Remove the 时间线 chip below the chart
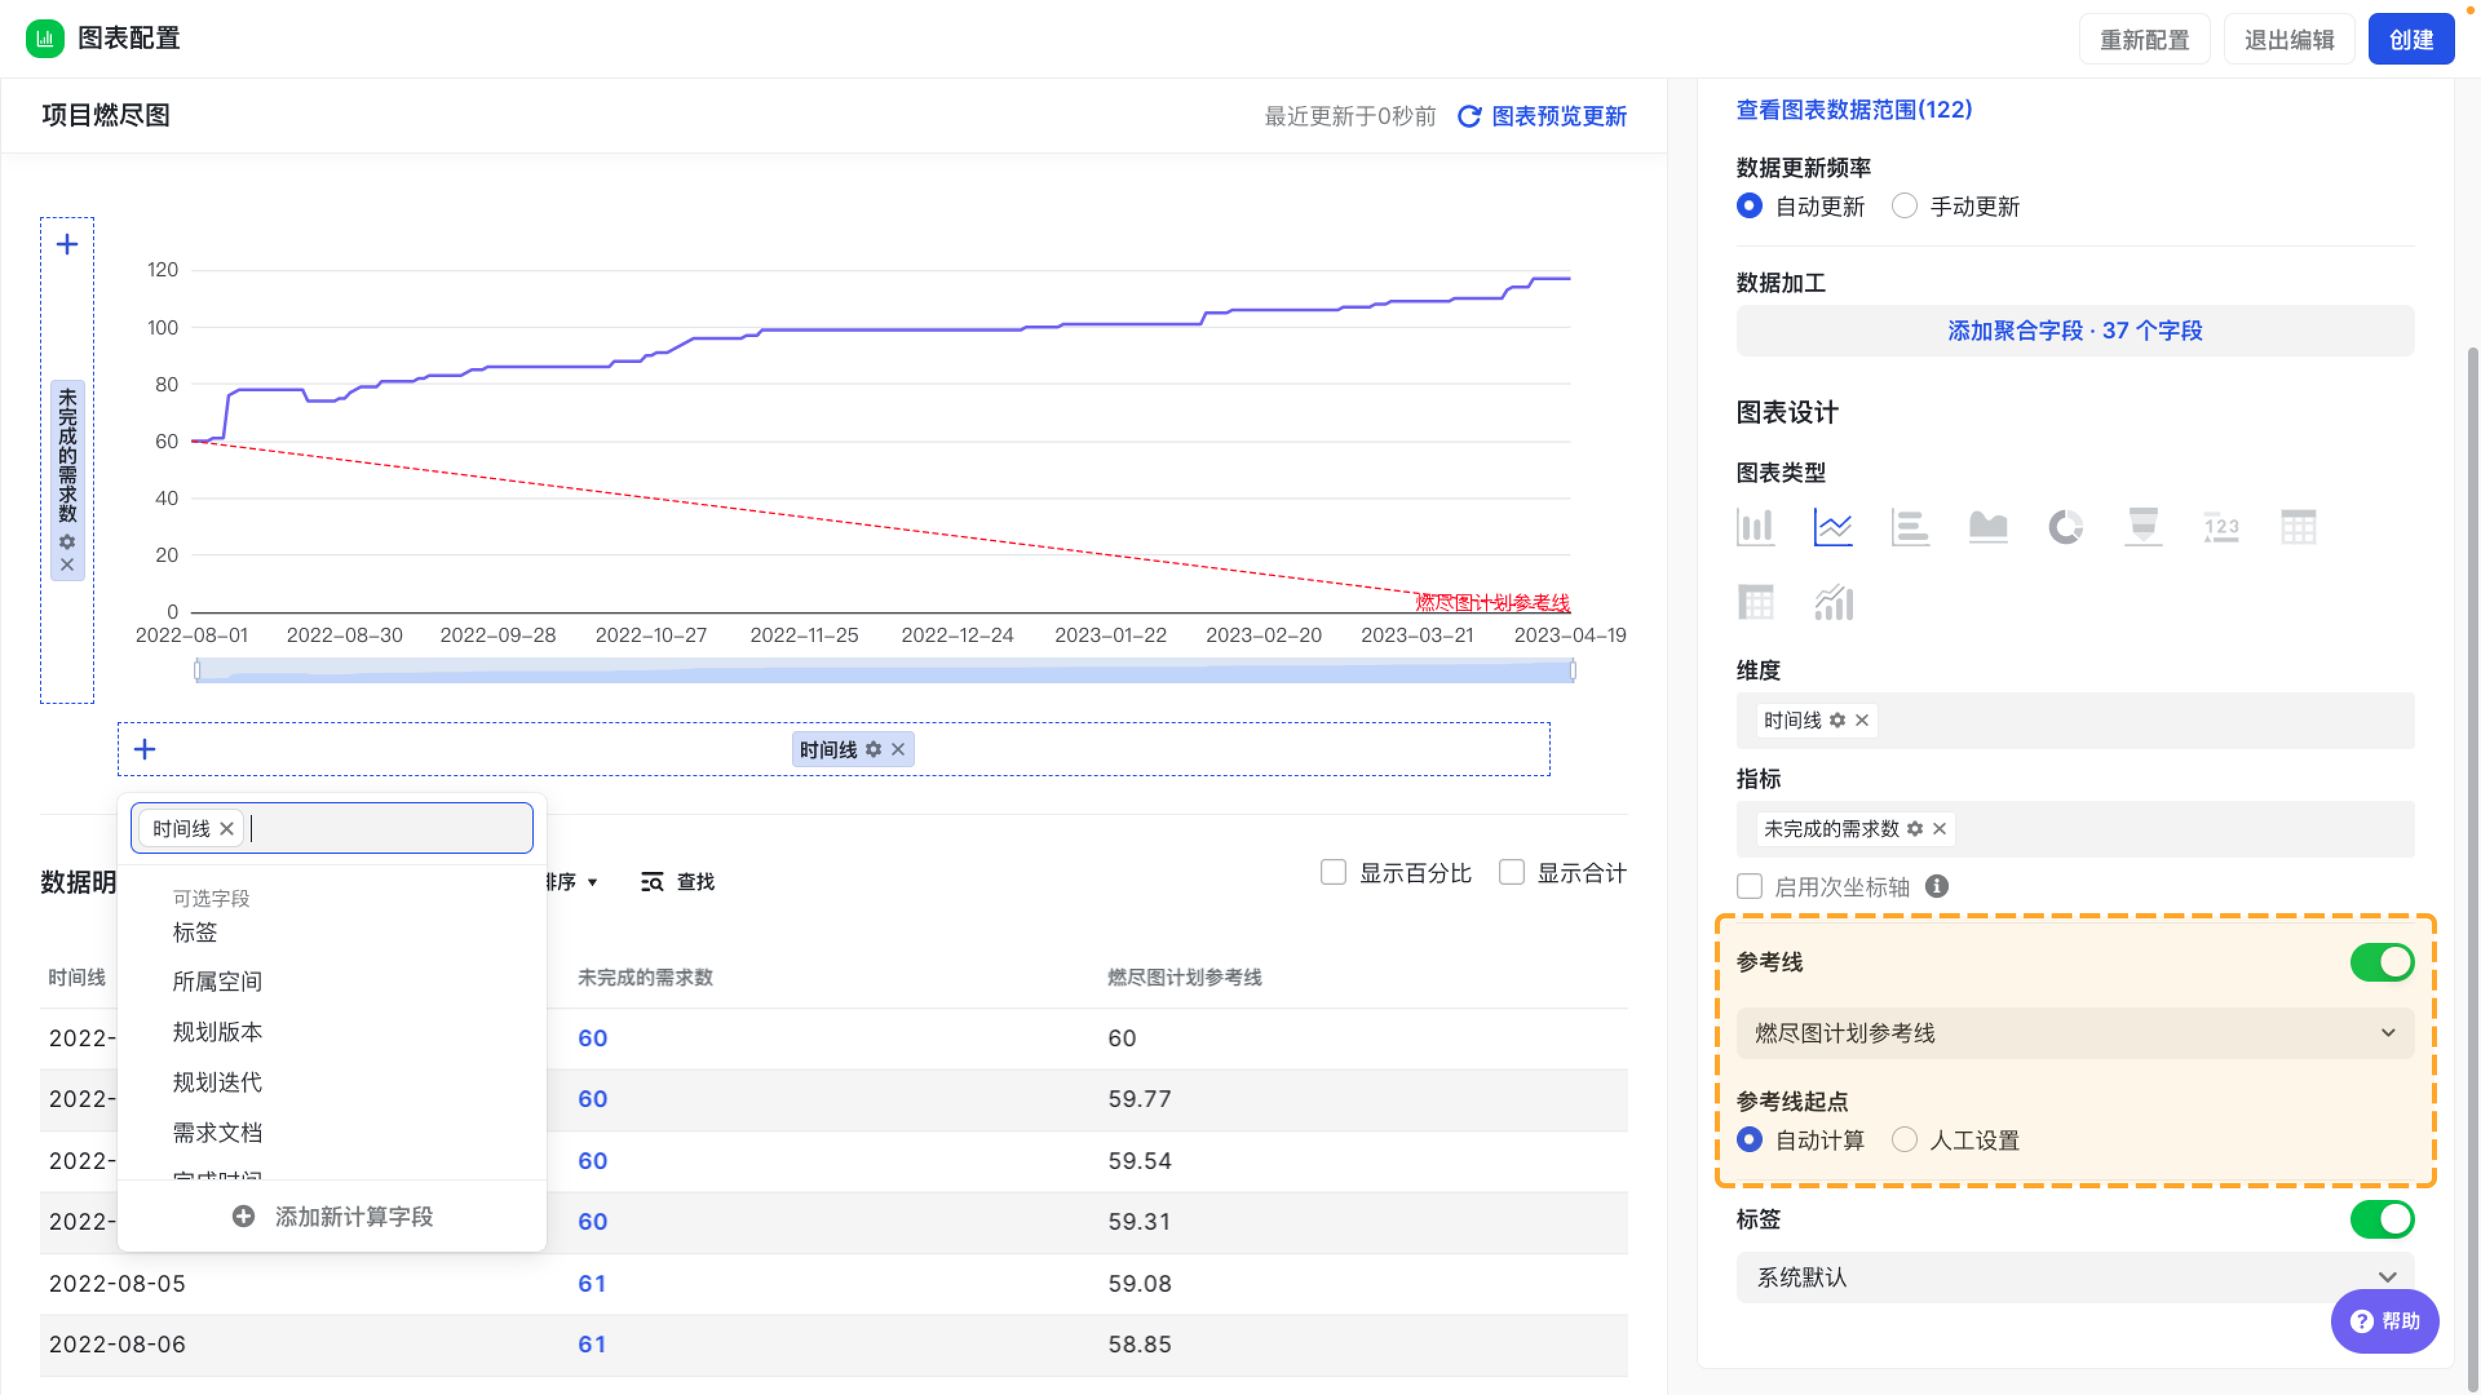 [x=897, y=749]
